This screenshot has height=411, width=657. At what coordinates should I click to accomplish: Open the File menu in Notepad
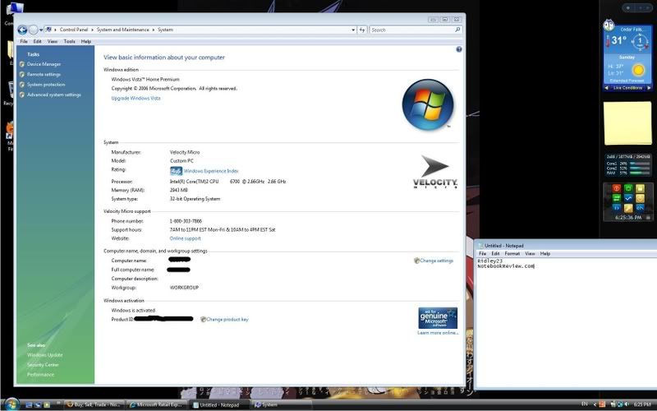tap(483, 254)
